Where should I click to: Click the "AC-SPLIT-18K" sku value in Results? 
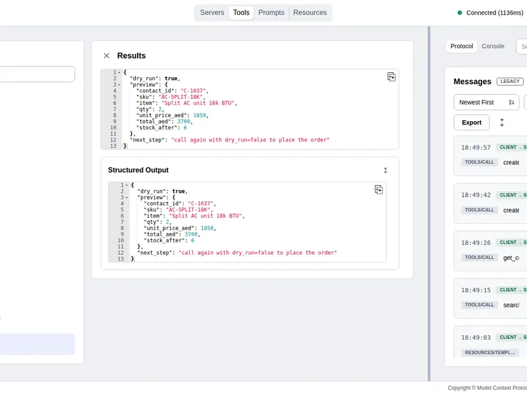pos(180,97)
